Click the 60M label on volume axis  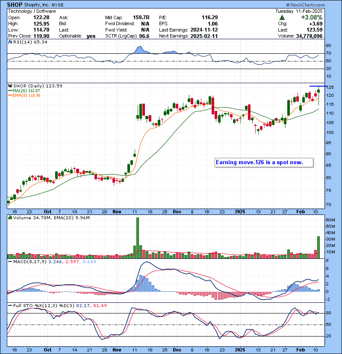(x=330, y=220)
